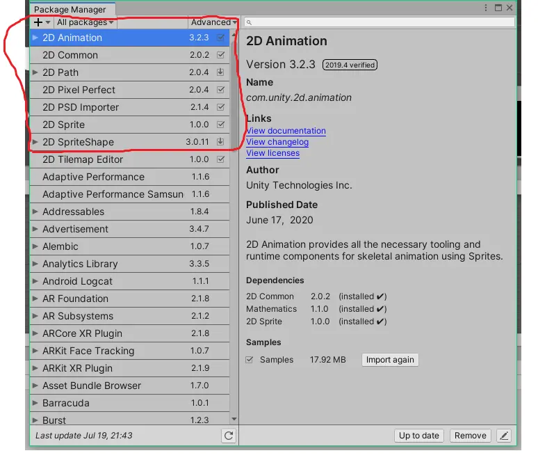Click the 2D Path download-available icon
538x460 pixels.
point(220,72)
